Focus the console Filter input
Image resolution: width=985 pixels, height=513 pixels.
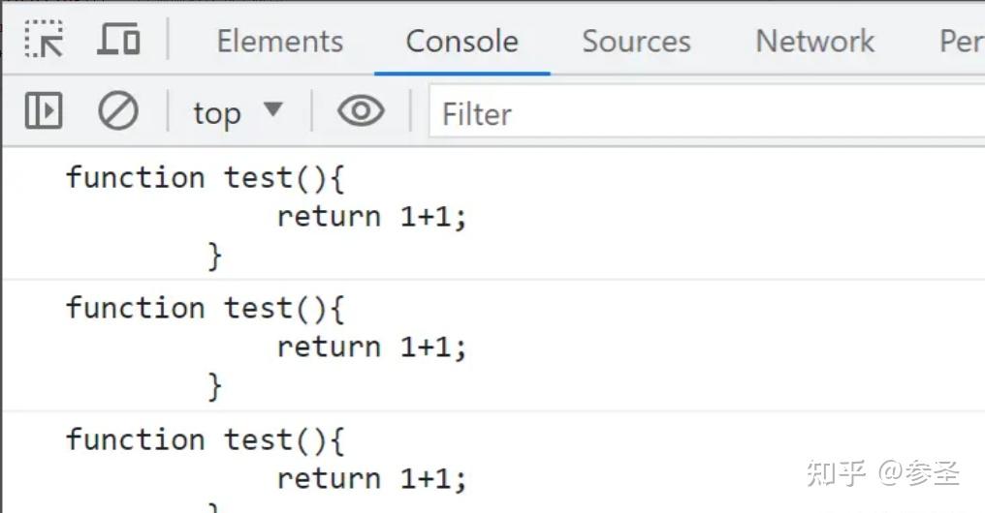(x=698, y=114)
